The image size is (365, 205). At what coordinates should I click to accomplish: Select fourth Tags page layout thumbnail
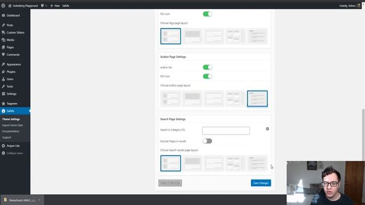236,36
